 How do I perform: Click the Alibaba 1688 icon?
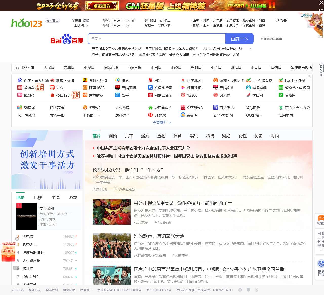(x=85, y=88)
